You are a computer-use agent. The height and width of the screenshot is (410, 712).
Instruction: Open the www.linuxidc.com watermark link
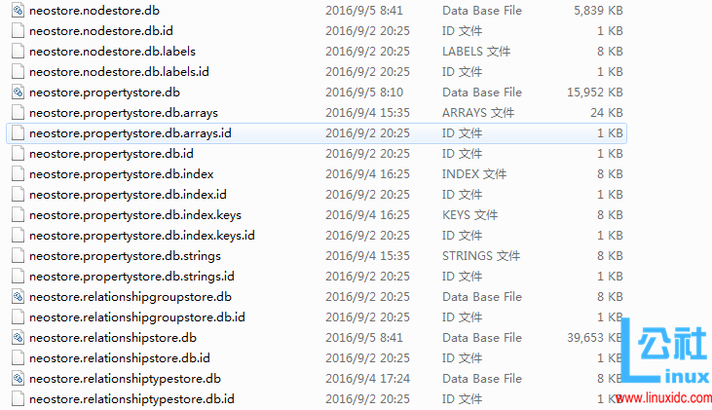[x=664, y=398]
